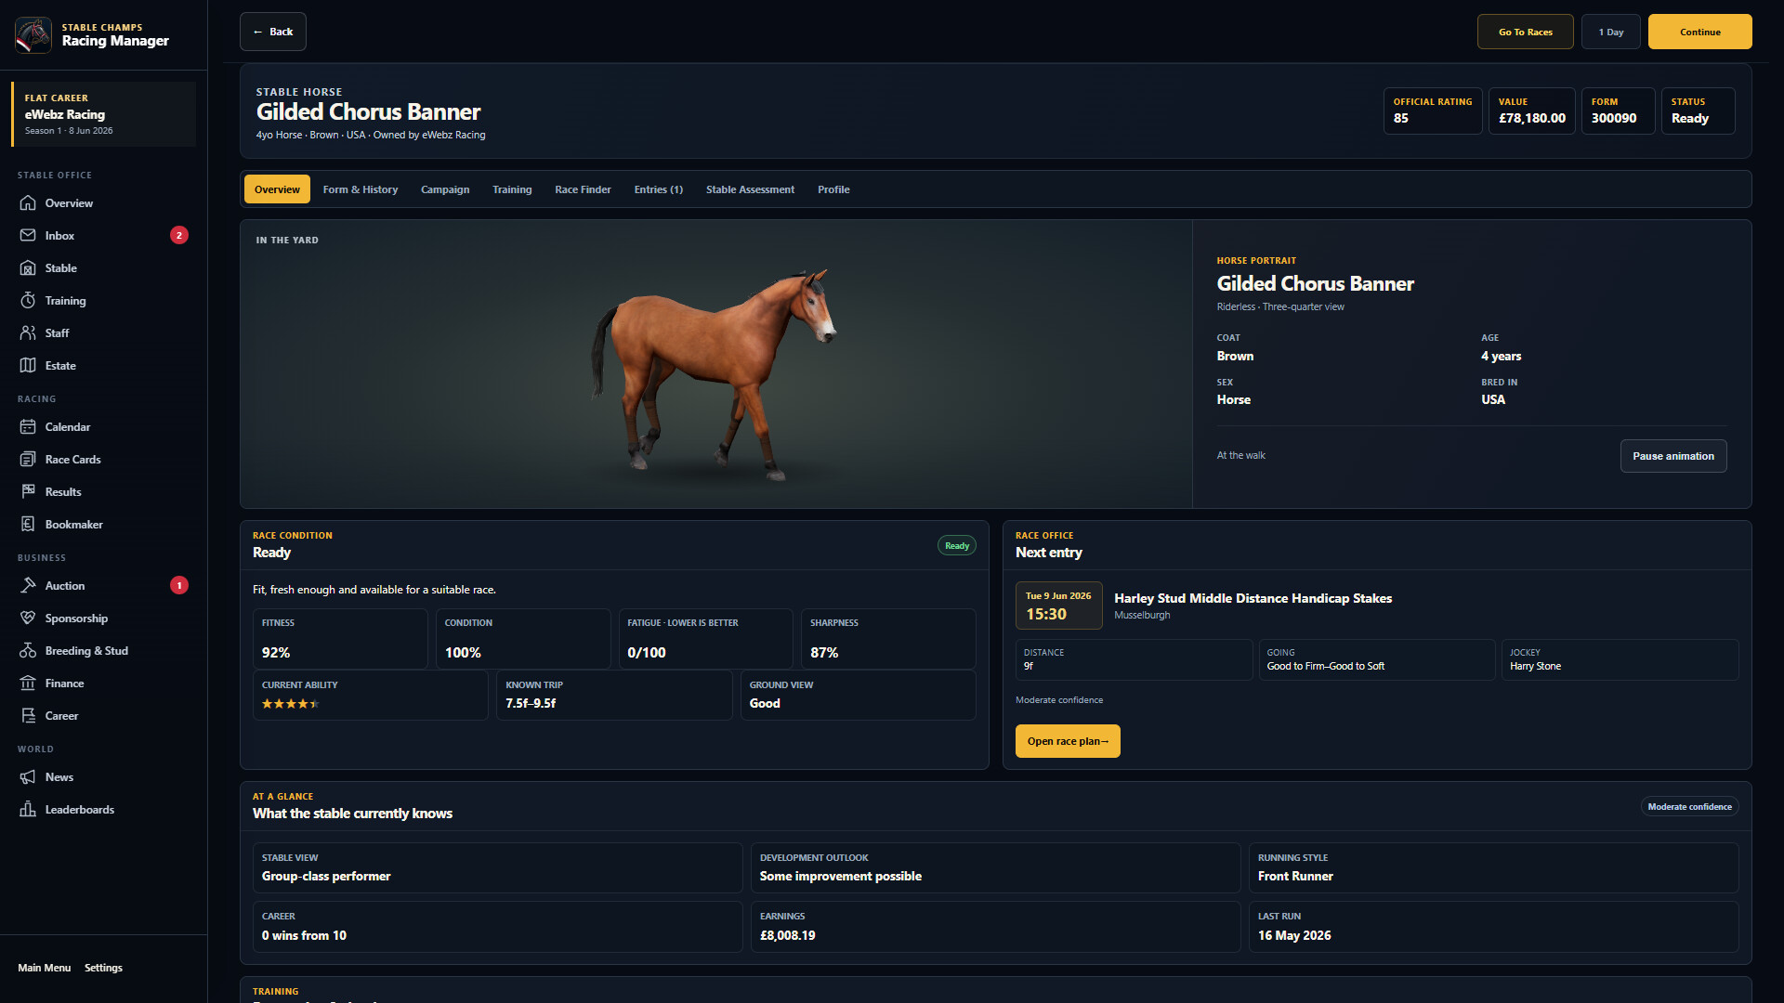Click the Back button

click(x=273, y=32)
